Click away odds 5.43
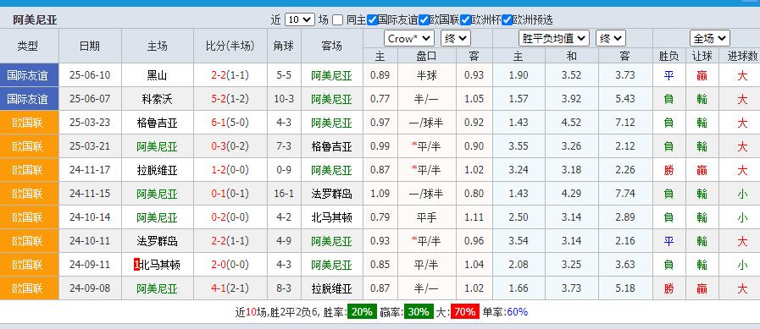Screen dimensions: 760x329 coord(624,99)
